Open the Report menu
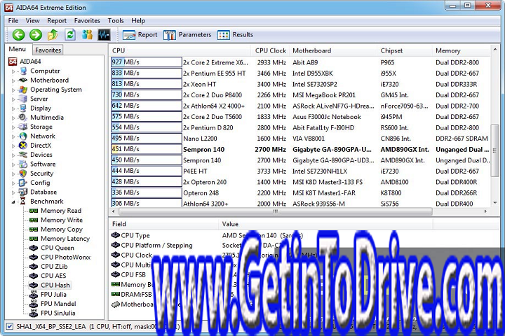The width and height of the screenshot is (505, 336). coord(57,20)
